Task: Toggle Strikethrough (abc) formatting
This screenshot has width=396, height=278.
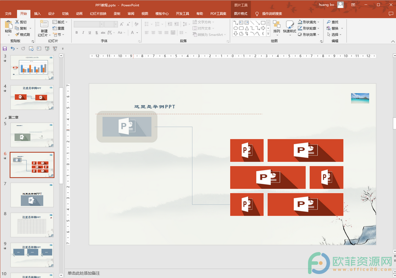Action: point(103,33)
